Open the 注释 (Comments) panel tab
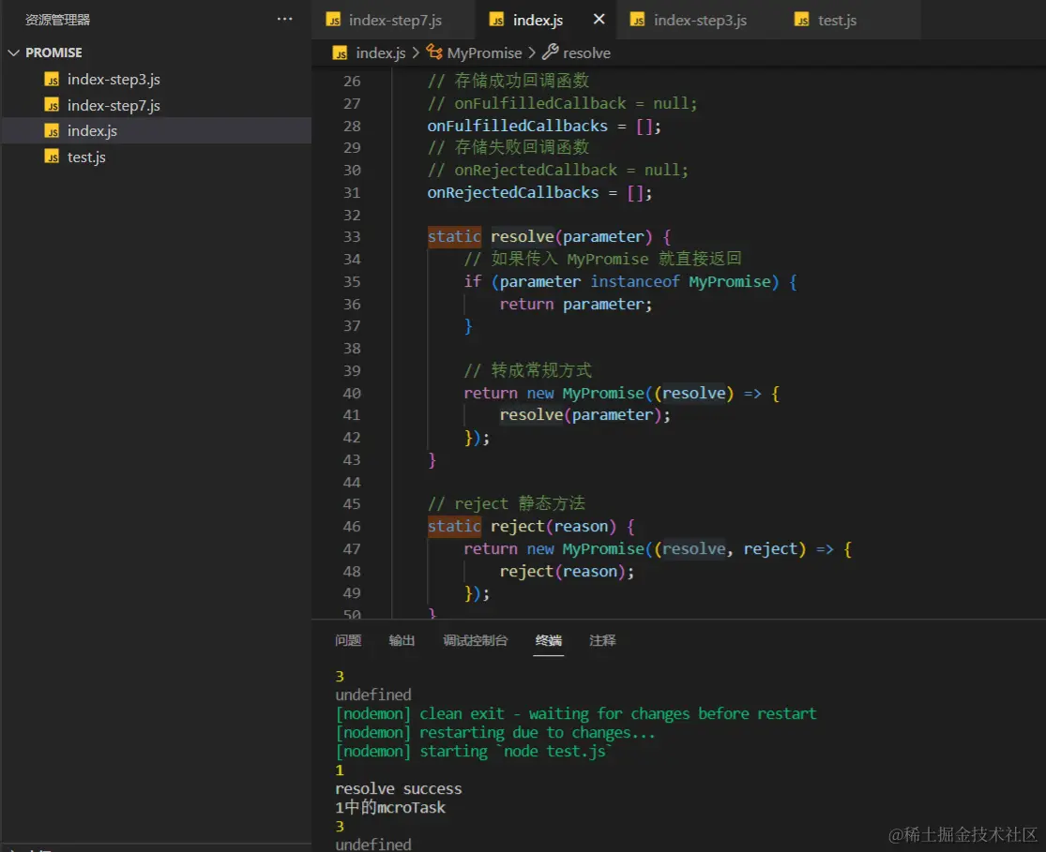This screenshot has width=1046, height=852. pos(602,641)
